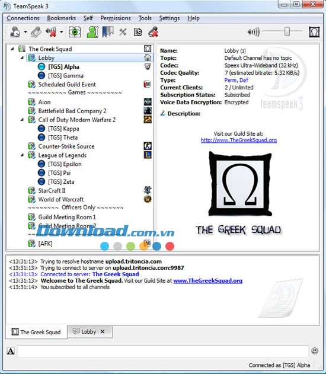This screenshot has height=374, width=326.
Task: Focus the chat message input field
Action: (x=162, y=351)
